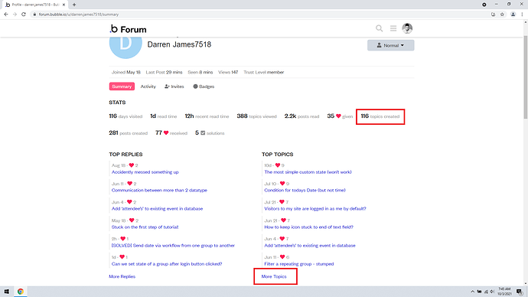Image resolution: width=528 pixels, height=297 pixels.
Task: Click the browser address bar
Action: (x=259, y=15)
